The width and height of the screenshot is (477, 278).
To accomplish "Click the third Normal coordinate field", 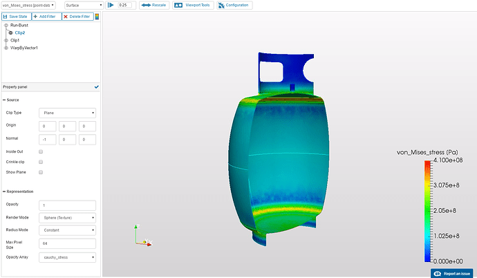I will tap(87, 140).
